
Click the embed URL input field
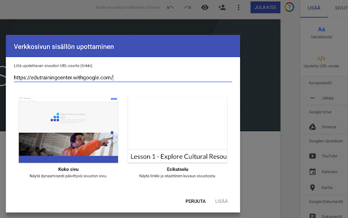click(x=123, y=78)
